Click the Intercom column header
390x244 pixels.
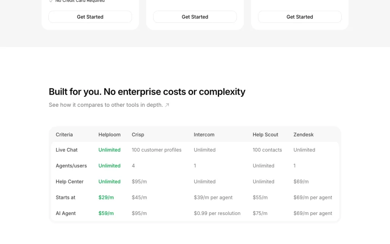tap(204, 135)
